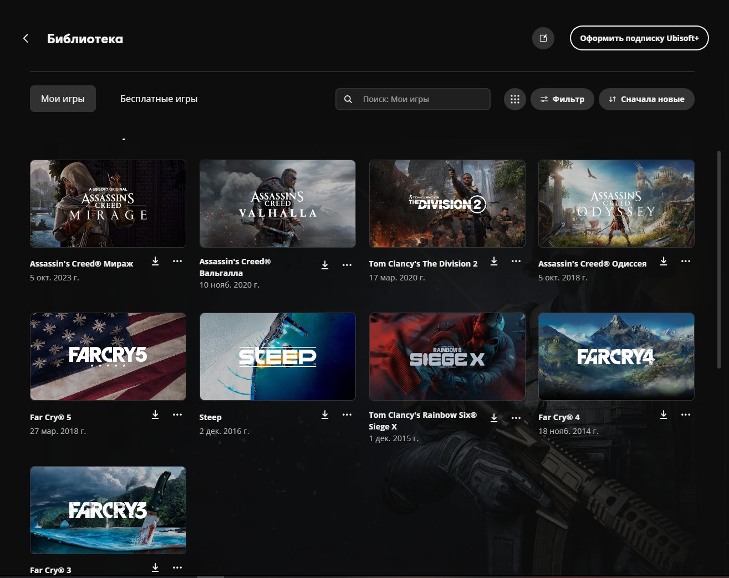The image size is (729, 578).
Task: Open The Division 2 cover thumbnail
Action: 447,204
